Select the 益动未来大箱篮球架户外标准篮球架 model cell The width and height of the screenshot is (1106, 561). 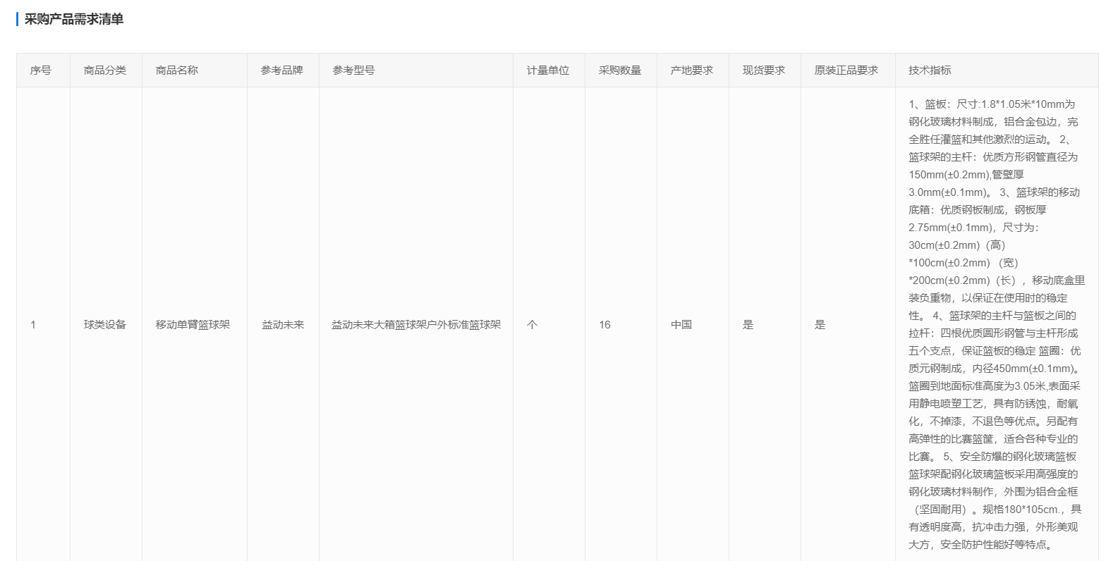416,325
